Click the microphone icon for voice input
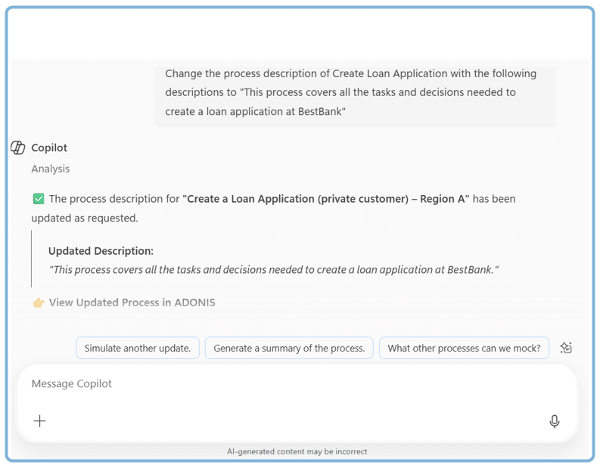 point(555,421)
